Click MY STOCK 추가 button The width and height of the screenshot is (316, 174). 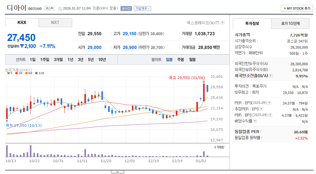click(297, 8)
